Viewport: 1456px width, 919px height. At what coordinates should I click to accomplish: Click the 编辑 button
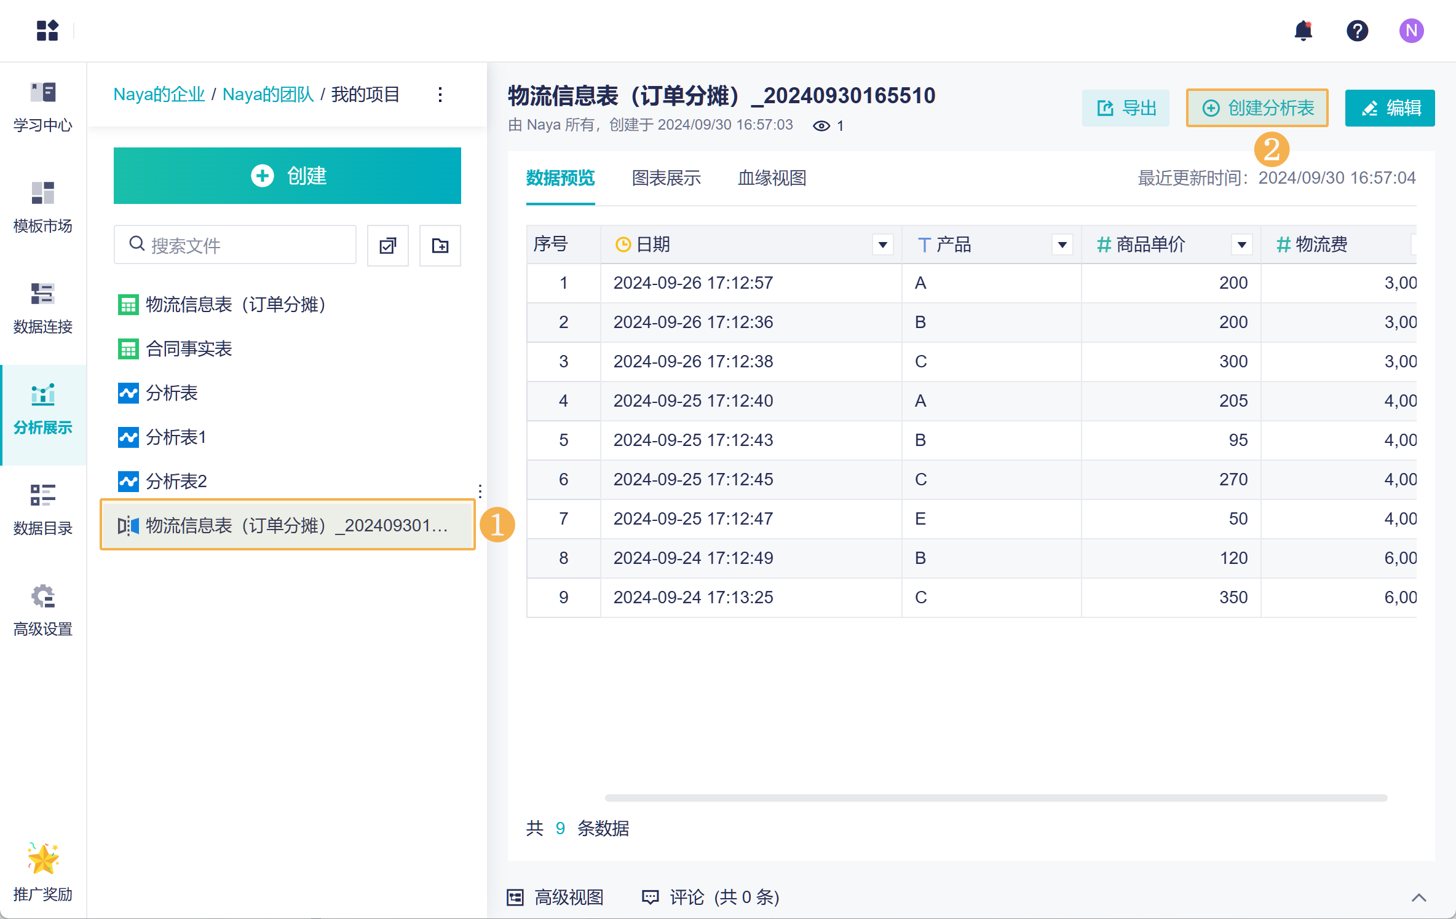coord(1390,108)
